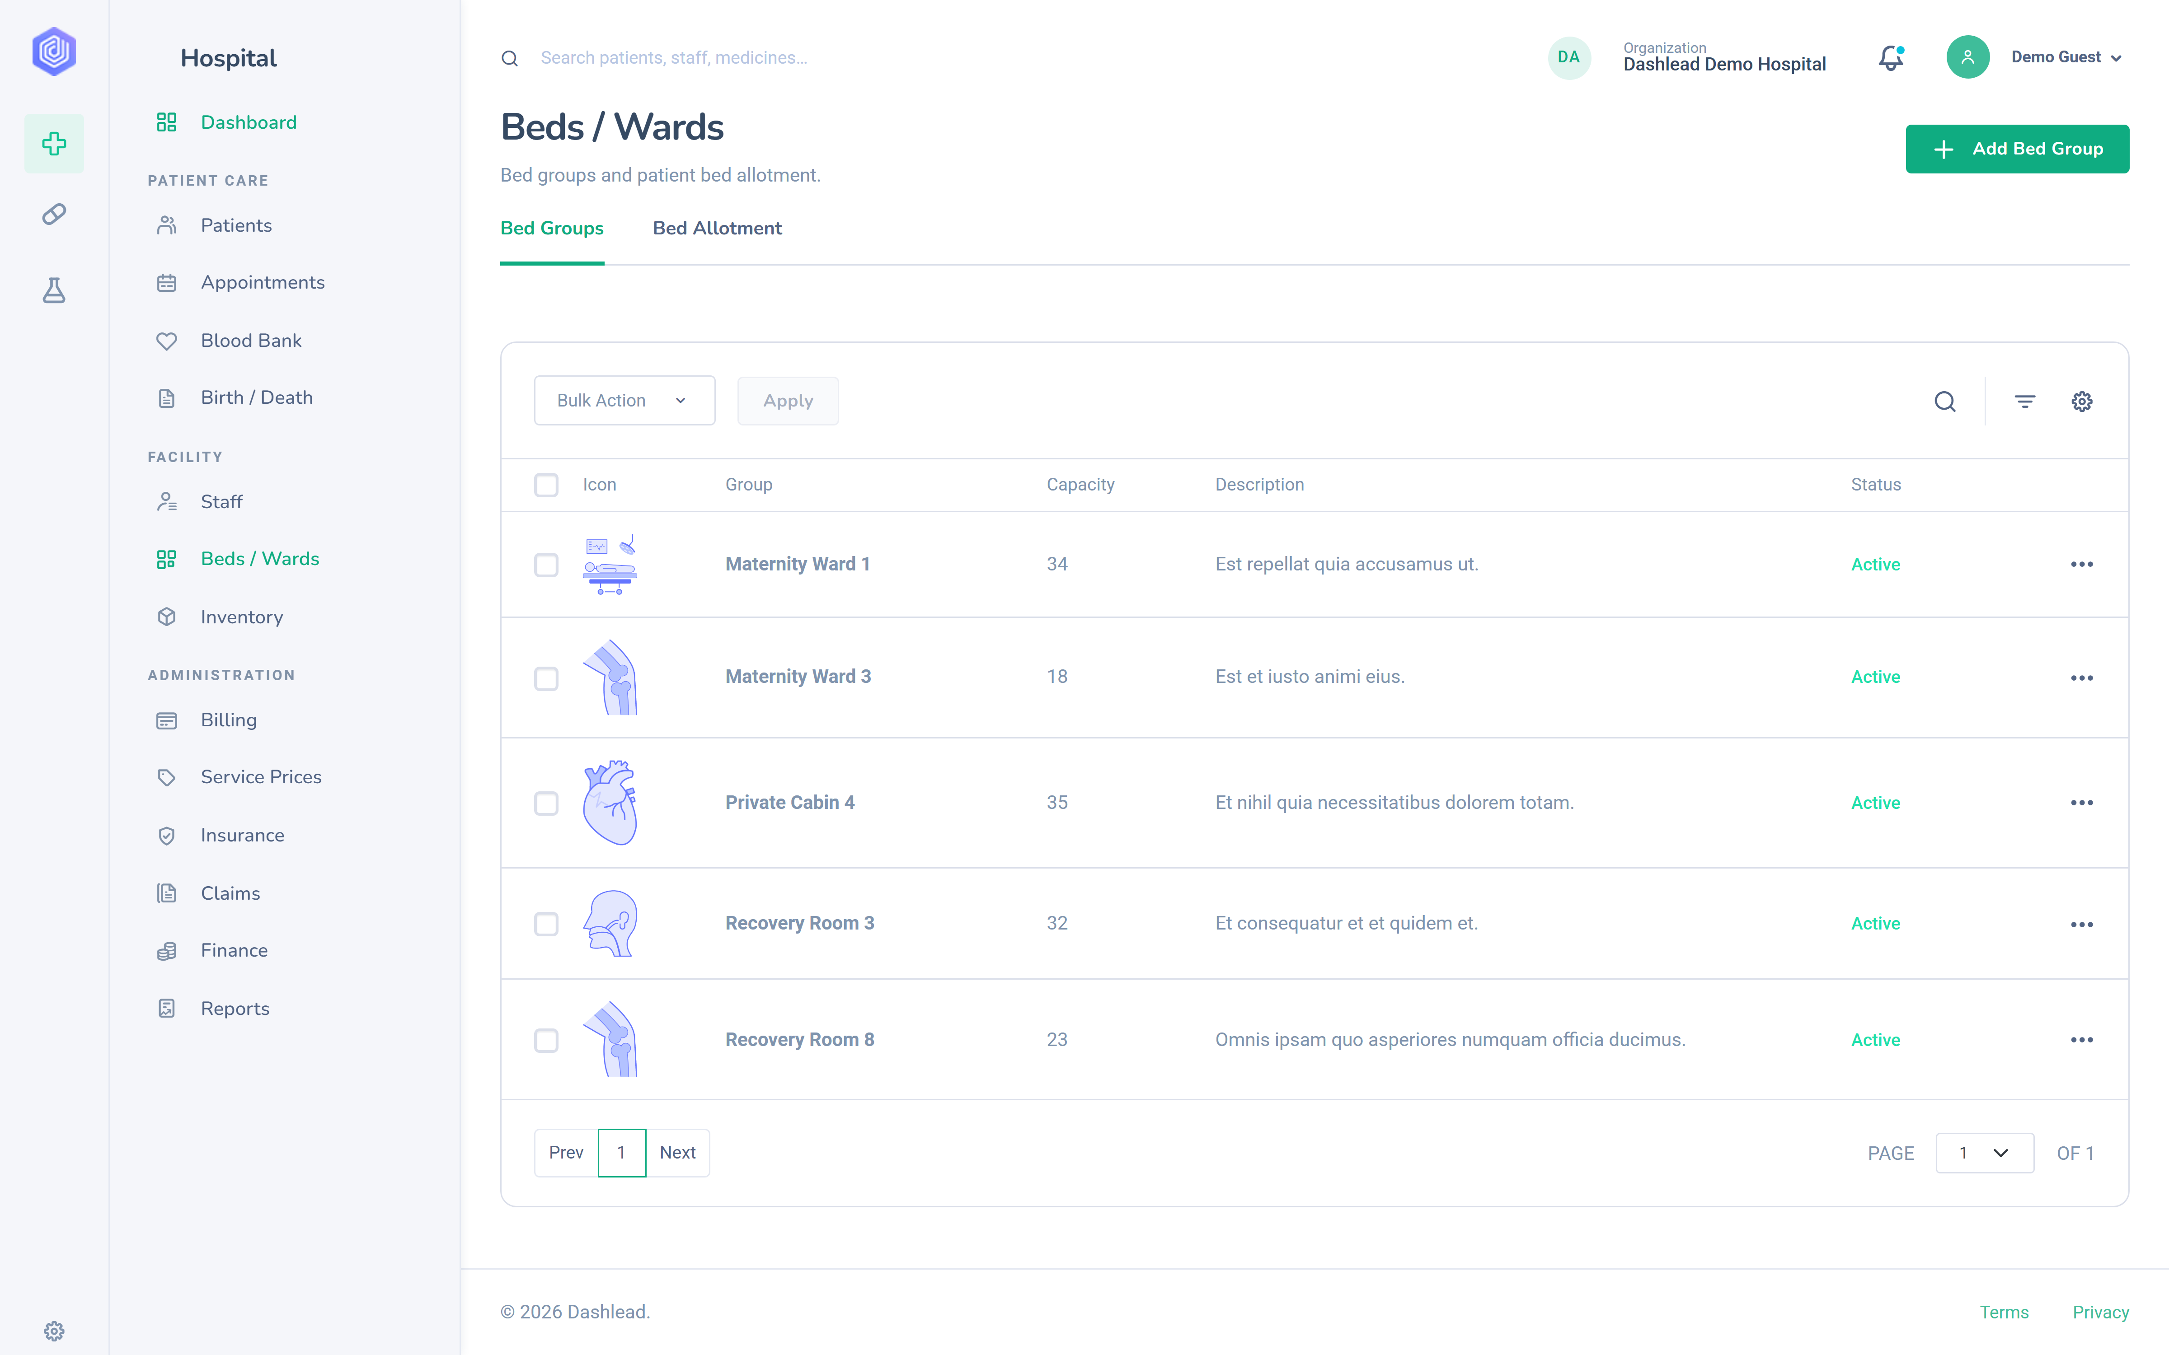Image resolution: width=2169 pixels, height=1355 pixels.
Task: Open the Terms footer link
Action: 2004,1312
